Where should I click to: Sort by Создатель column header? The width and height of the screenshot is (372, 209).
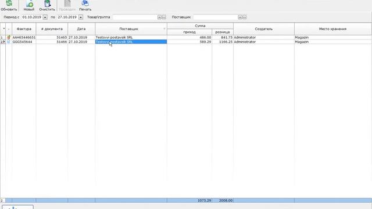click(264, 29)
